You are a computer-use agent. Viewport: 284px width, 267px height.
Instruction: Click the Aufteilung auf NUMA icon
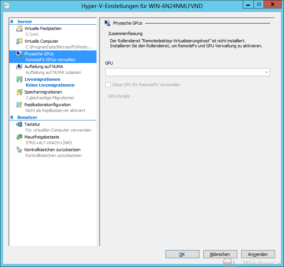tap(19, 67)
